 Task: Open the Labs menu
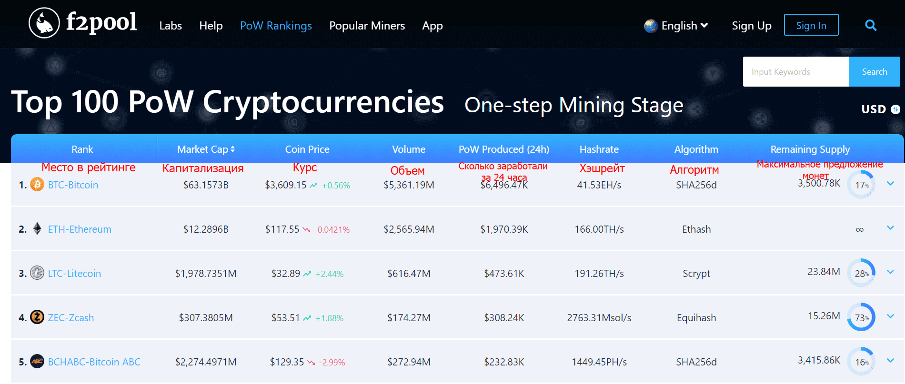pos(171,26)
